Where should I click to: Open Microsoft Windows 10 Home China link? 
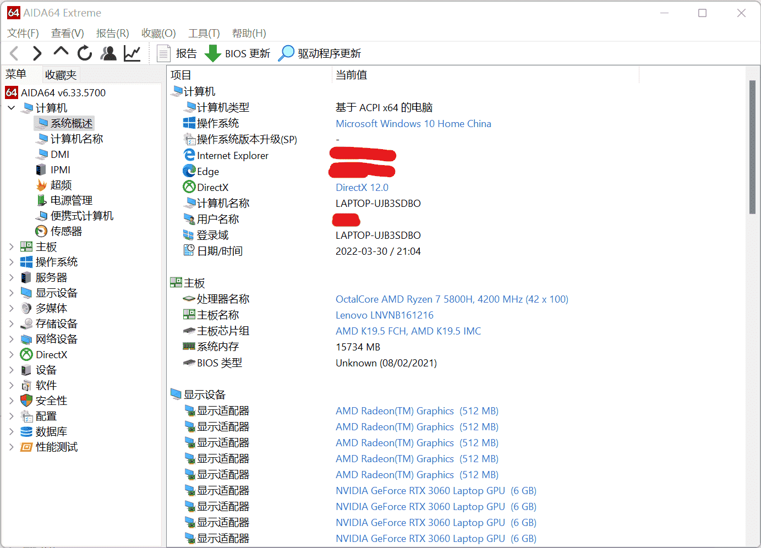(x=413, y=124)
